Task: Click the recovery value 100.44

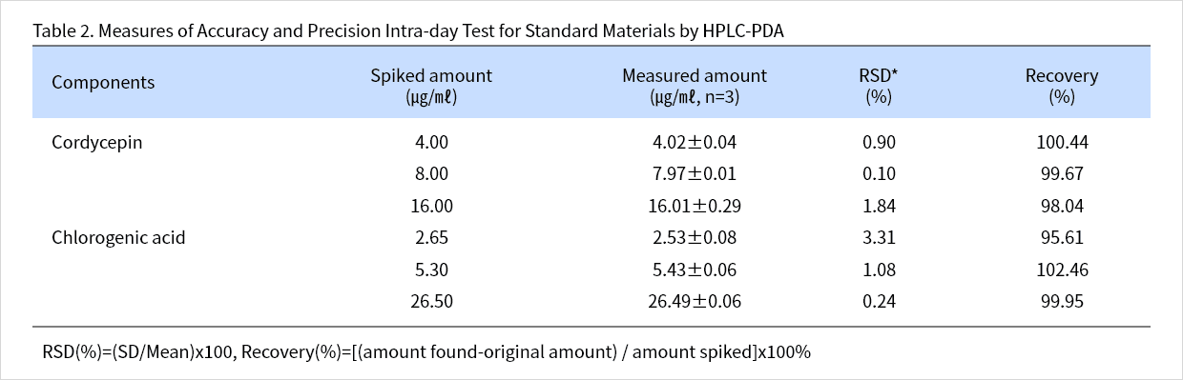Action: [1062, 142]
